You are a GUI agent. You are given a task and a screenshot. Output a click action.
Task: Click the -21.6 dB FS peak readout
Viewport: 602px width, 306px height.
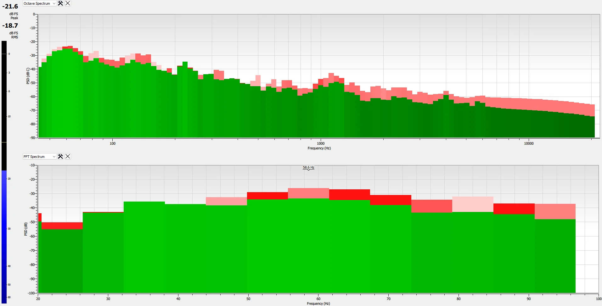pos(10,6)
